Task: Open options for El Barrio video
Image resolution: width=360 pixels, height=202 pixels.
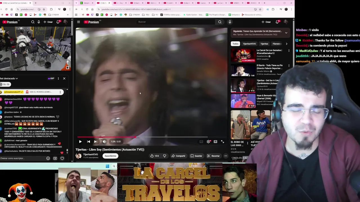Action: pos(289,66)
